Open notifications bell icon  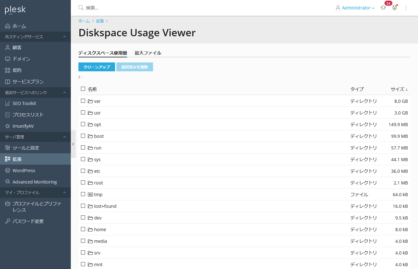(x=383, y=8)
